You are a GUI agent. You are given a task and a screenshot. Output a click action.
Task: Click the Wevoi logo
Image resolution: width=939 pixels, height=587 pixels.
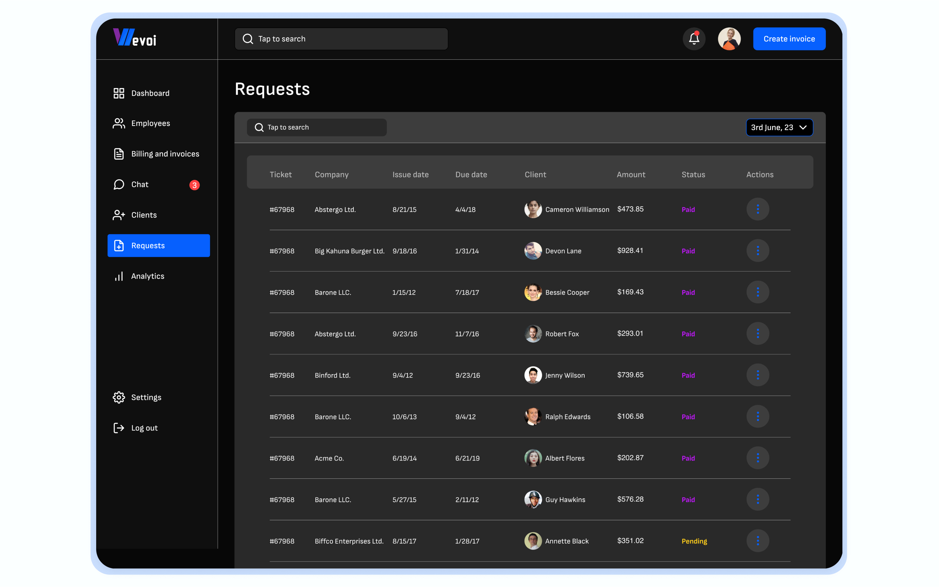coord(135,38)
